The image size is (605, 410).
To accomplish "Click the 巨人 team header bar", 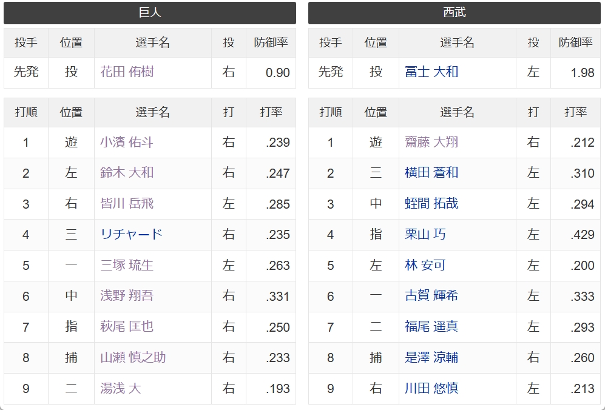I will pyautogui.click(x=150, y=13).
